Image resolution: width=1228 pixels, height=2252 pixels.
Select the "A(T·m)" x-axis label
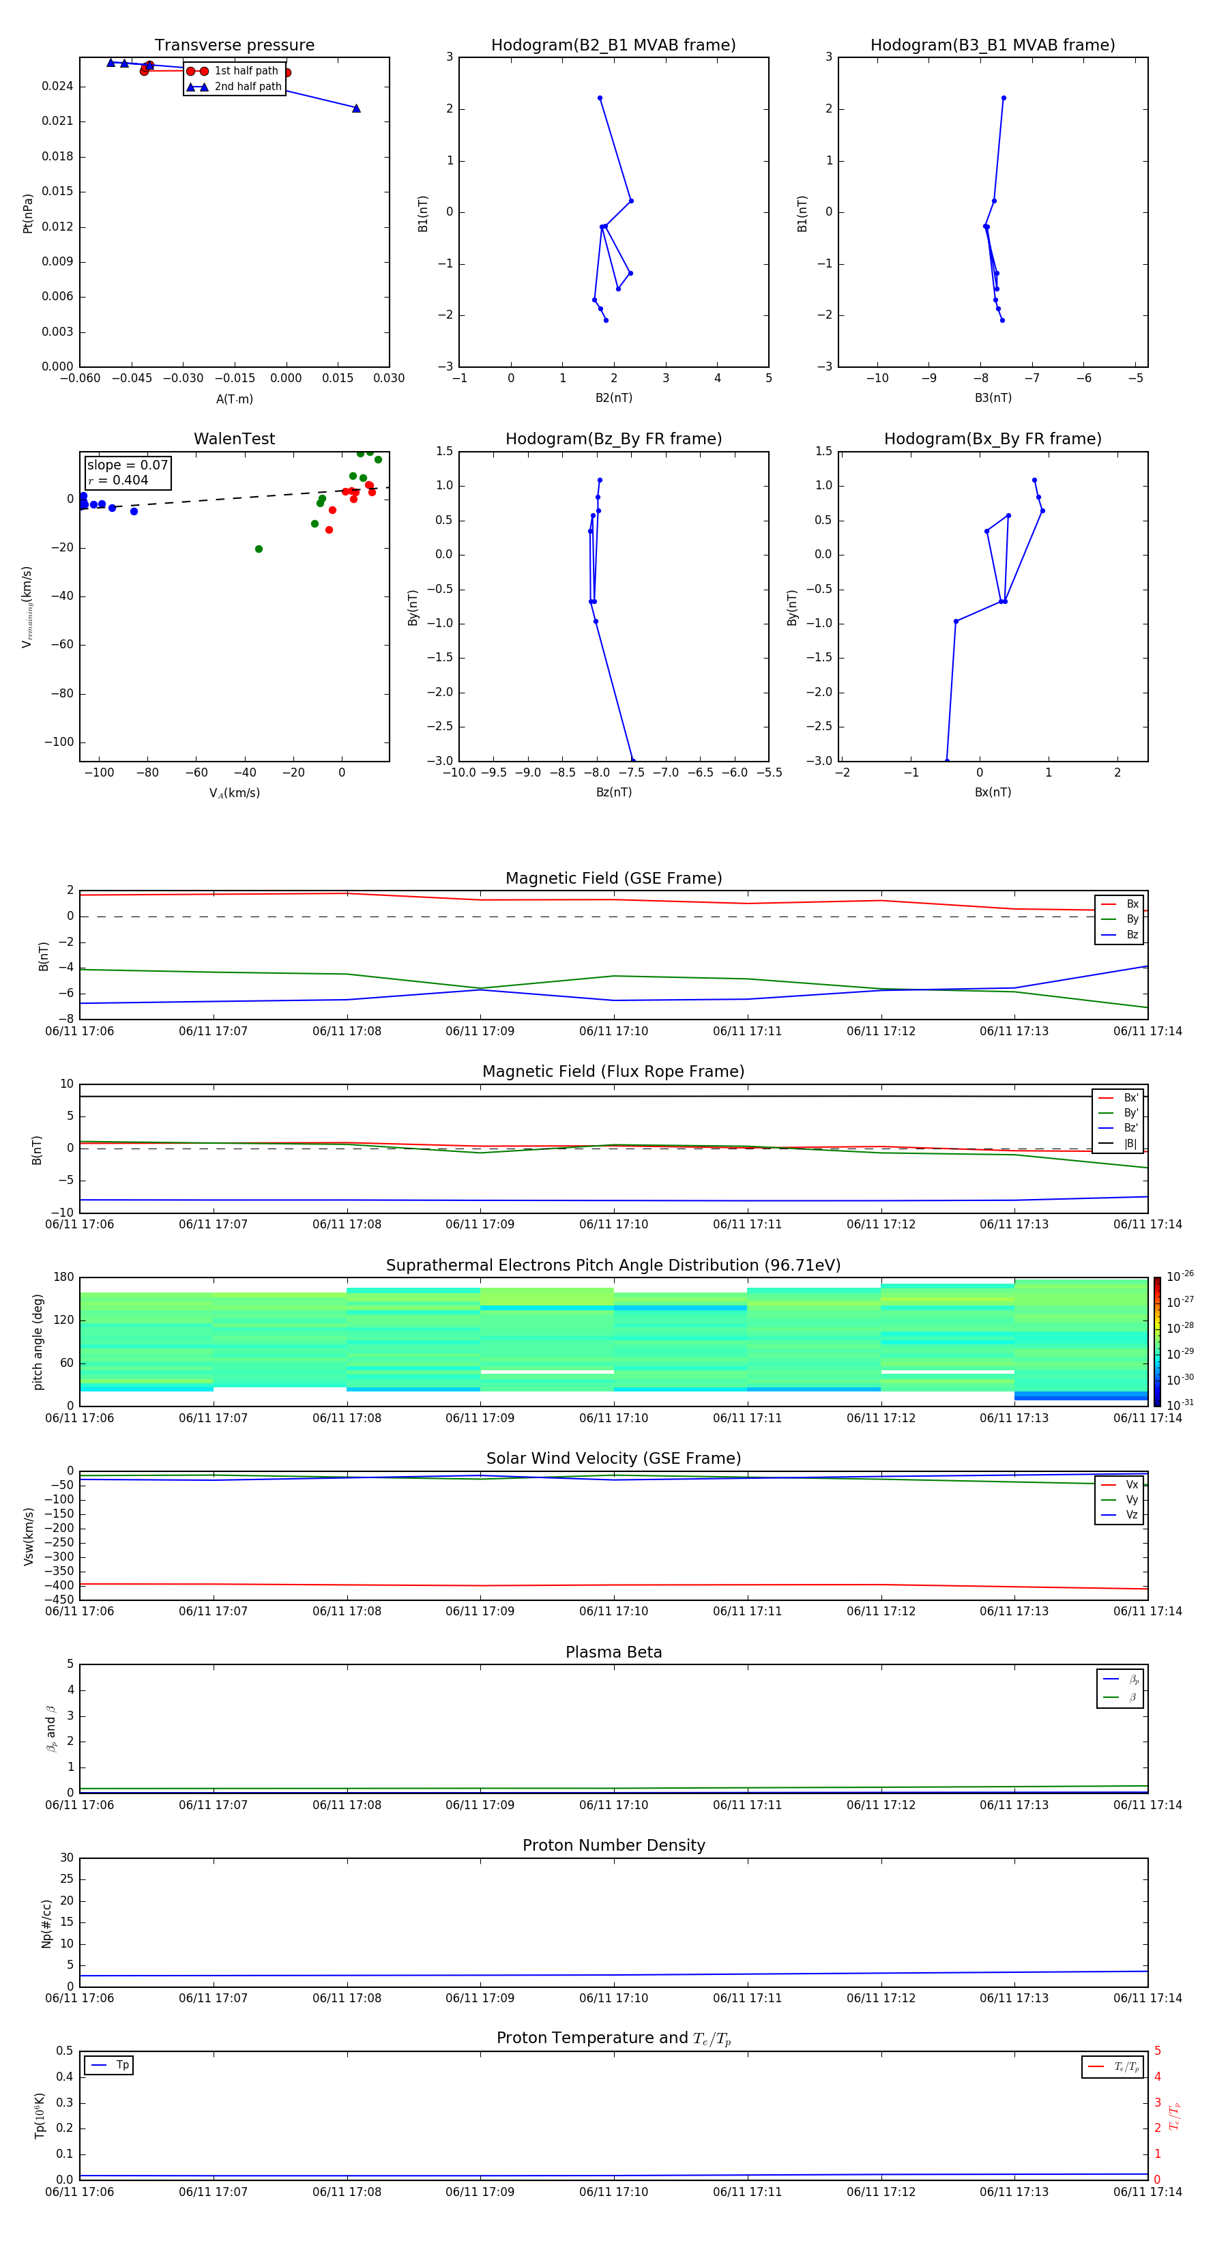[x=234, y=399]
